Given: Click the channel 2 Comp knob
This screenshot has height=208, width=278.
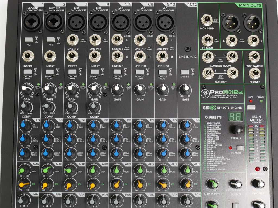Looking at the screenshot, I should pyautogui.click(x=48, y=107).
